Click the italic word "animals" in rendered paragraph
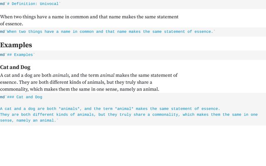Image resolution: width=266 pixels, height=166 pixels. 61,75
